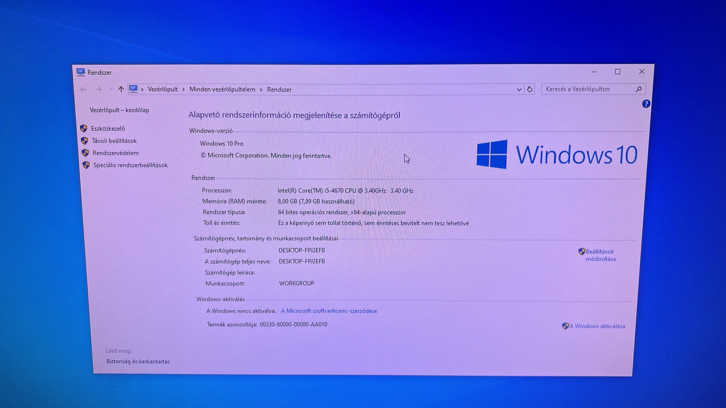The height and width of the screenshot is (408, 726).
Task: Click the Keresés a Vezérlőpulton search field
Action: pos(587,89)
